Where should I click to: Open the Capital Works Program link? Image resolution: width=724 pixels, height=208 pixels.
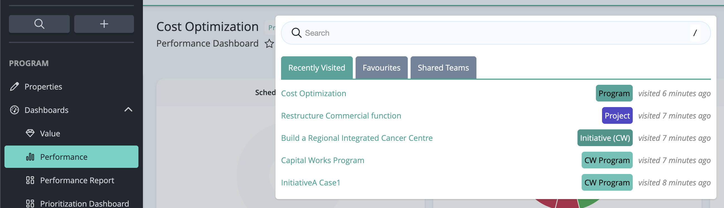323,160
